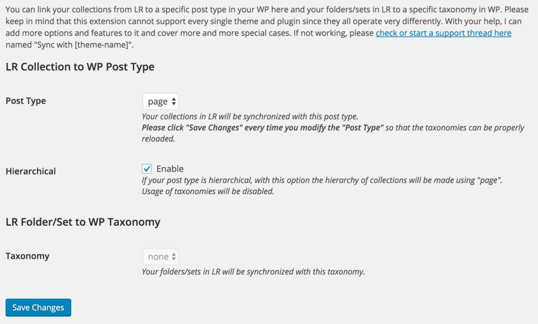
Task: Open the Post Type dropdown
Action: [160, 101]
